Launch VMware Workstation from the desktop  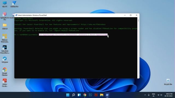pyautogui.click(x=5, y=38)
